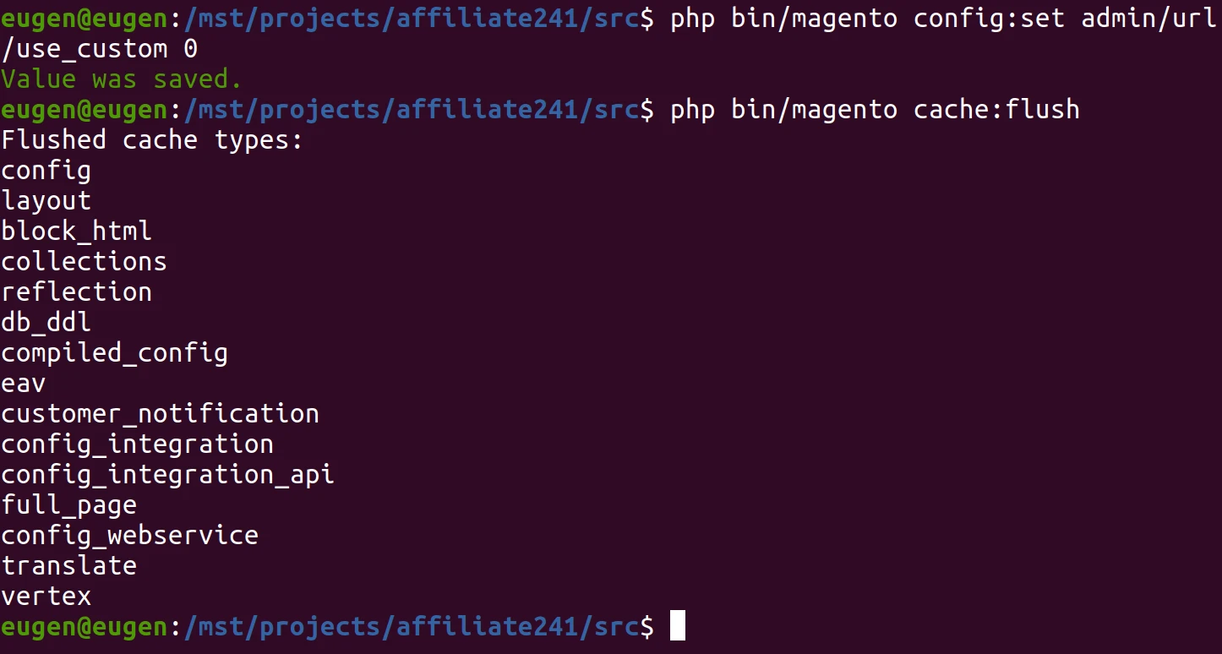
Task: Click the 'vertex' cache type line
Action: (x=46, y=597)
